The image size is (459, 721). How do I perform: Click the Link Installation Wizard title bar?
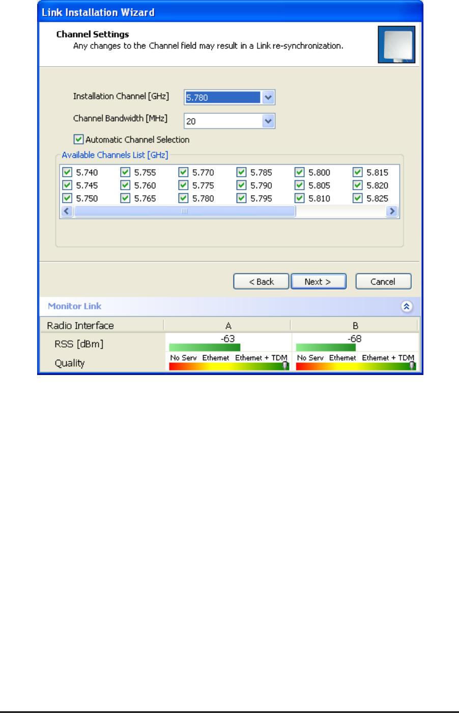coord(230,12)
